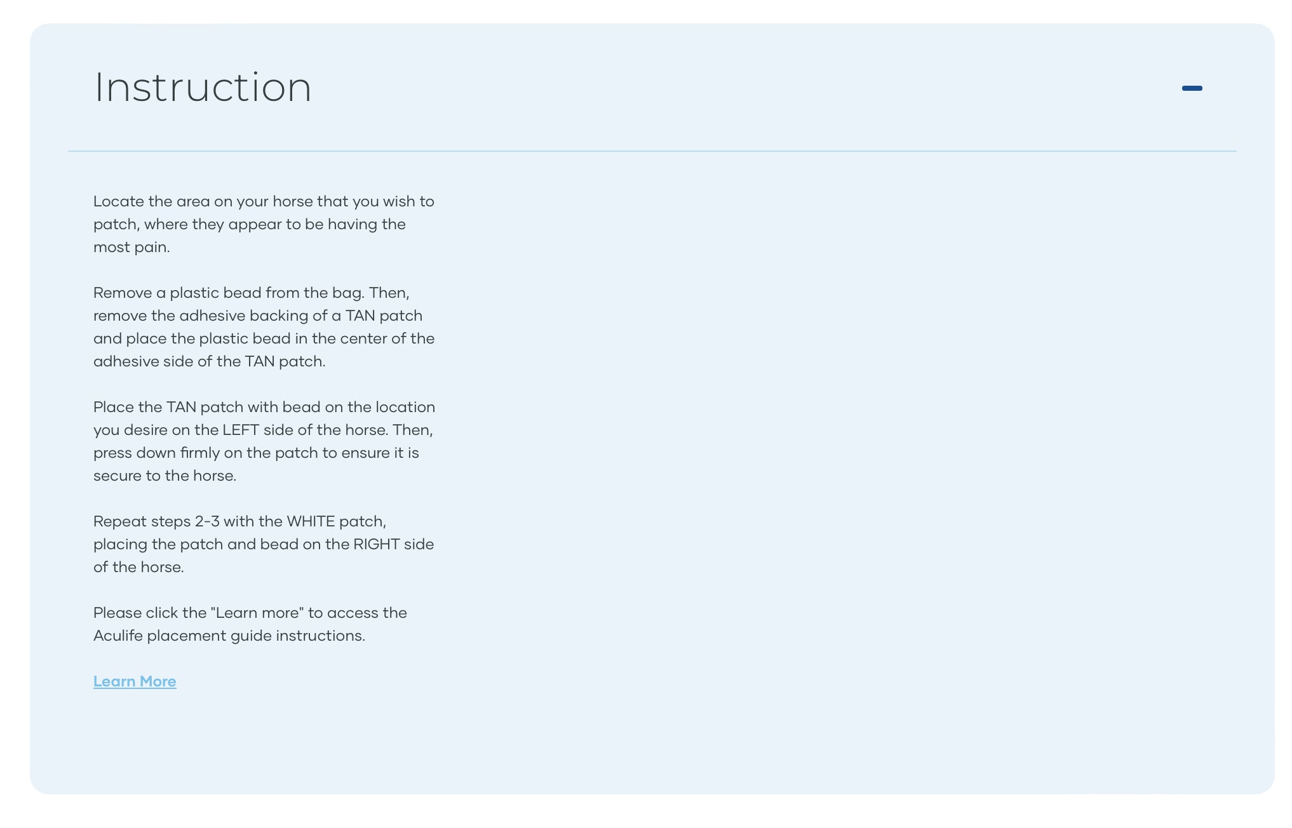The height and width of the screenshot is (828, 1292).
Task: Click the paragraph starting "Place the TAN patch"
Action: (264, 441)
